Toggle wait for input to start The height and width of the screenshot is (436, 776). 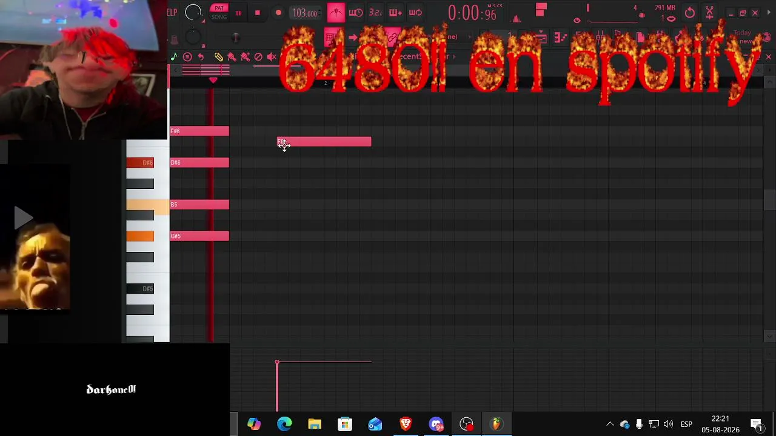click(x=356, y=13)
